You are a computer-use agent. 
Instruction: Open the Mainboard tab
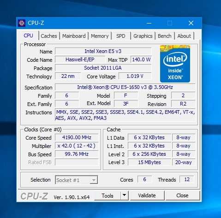(74, 36)
